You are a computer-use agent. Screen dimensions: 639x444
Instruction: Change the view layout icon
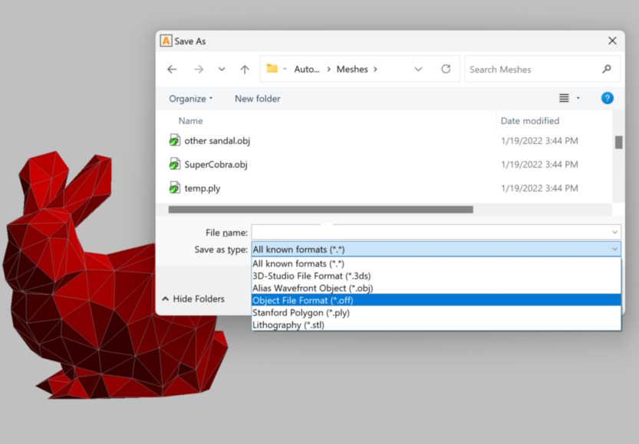pos(564,98)
